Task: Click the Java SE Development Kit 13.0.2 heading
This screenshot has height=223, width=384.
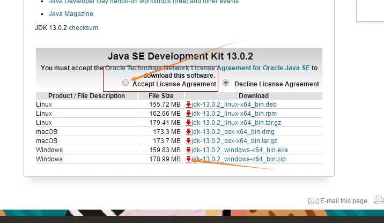Action: pyautogui.click(x=180, y=56)
